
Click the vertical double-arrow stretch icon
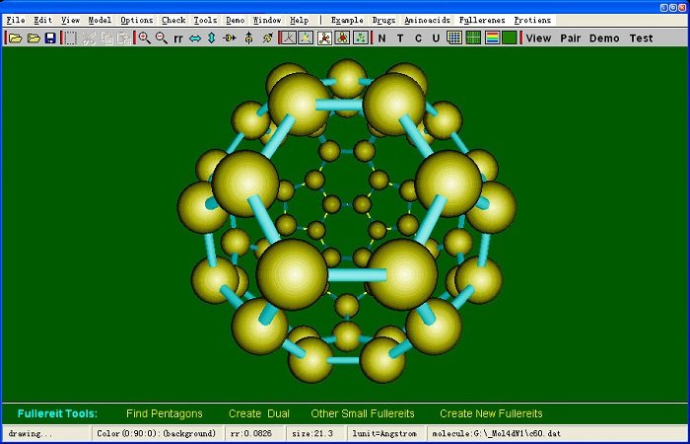coord(211,38)
